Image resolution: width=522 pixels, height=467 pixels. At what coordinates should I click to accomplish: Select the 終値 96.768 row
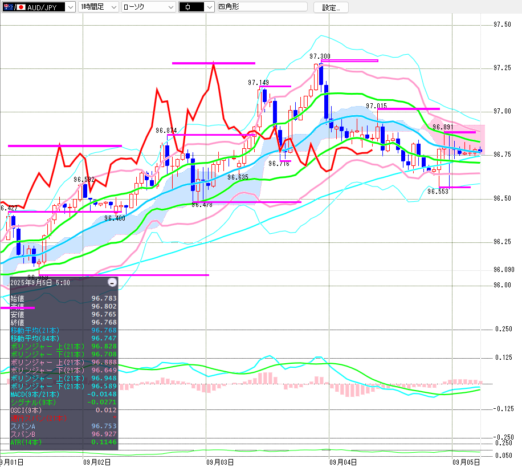[x=64, y=322]
